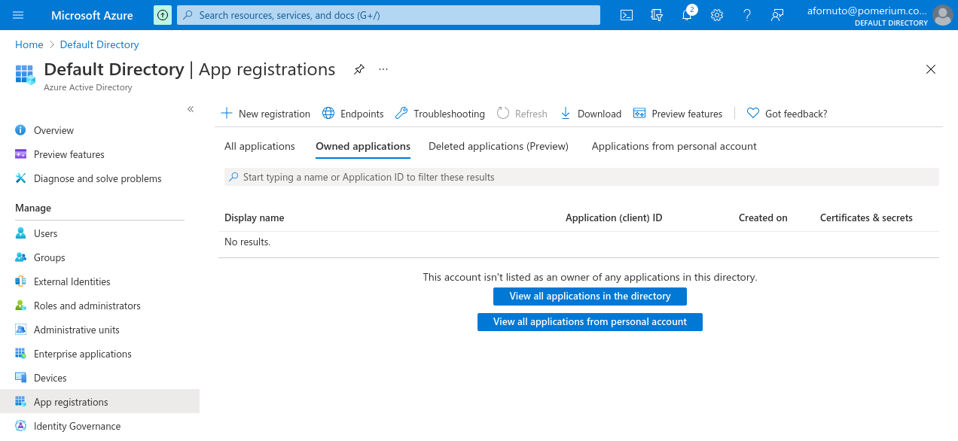Switch to Deleted applications (Preview) tab
Viewport: 958px width, 441px height.
pyautogui.click(x=499, y=146)
